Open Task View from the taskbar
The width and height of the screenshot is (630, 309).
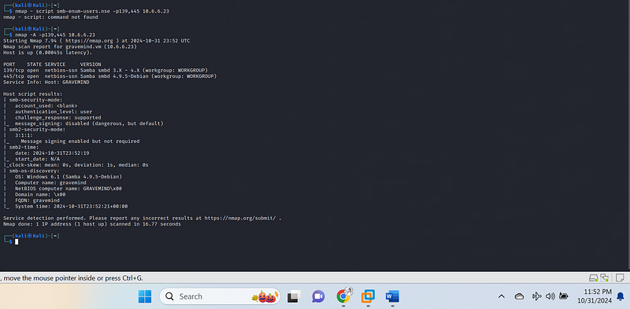[294, 296]
